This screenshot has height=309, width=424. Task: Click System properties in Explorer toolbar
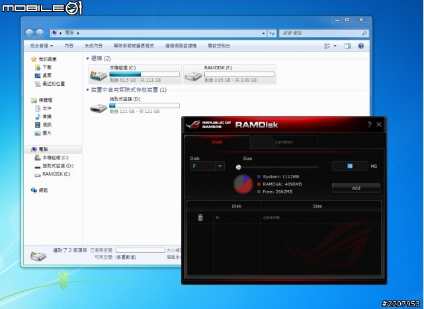(93, 46)
